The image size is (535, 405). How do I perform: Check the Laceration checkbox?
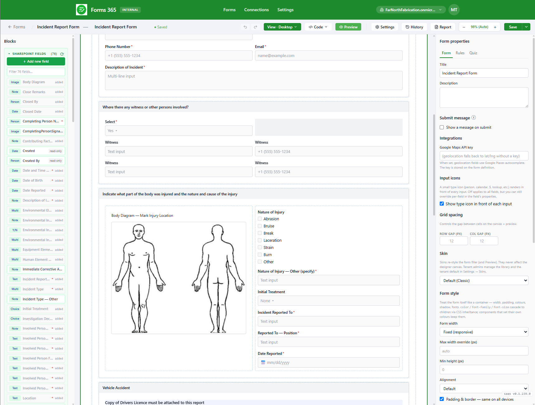pos(260,240)
